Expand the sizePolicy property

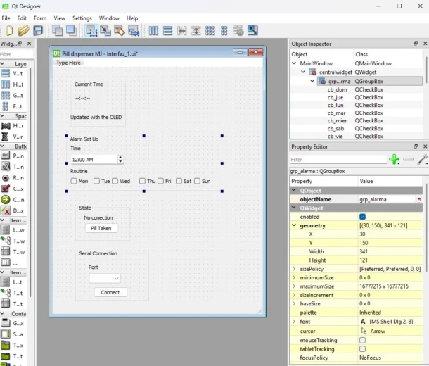[x=294, y=269]
